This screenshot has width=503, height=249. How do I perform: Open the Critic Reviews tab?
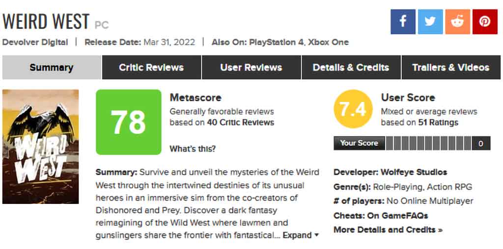click(x=151, y=67)
